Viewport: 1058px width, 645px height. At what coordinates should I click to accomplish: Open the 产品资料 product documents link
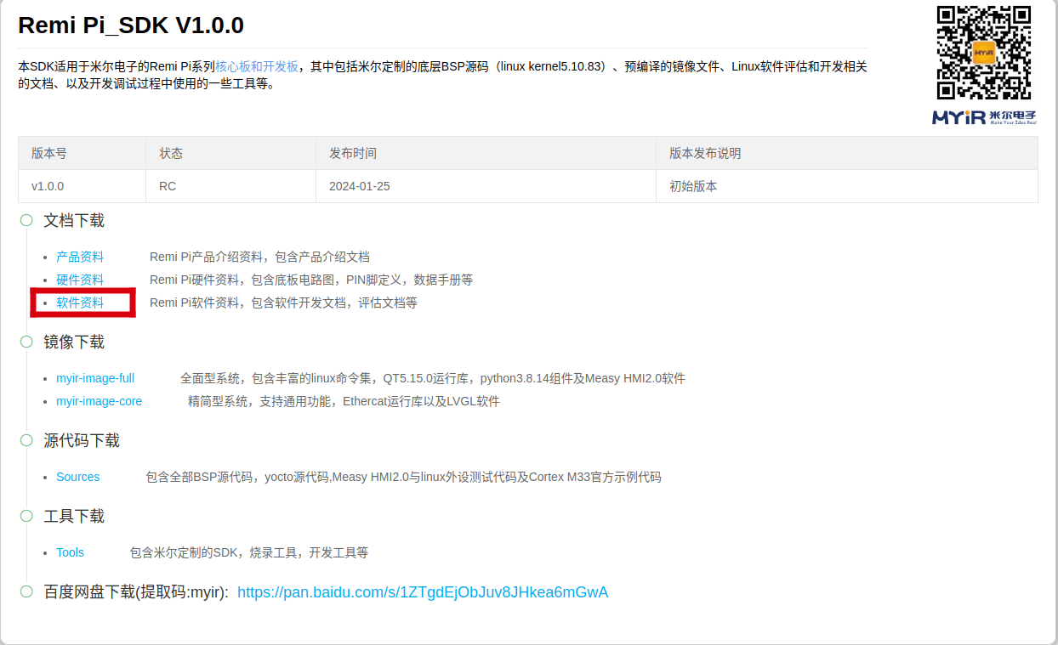(x=80, y=257)
